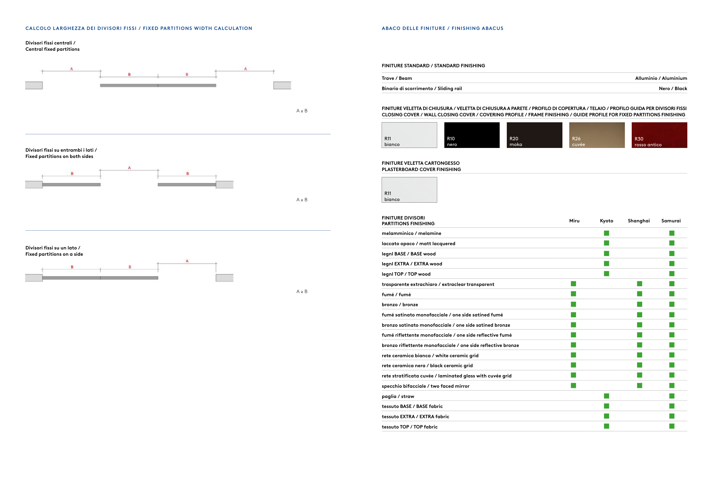Image resolution: width=713 pixels, height=504 pixels.
Task: Click the plasterboard cover R11 bianco swatch
Action: tap(409, 190)
